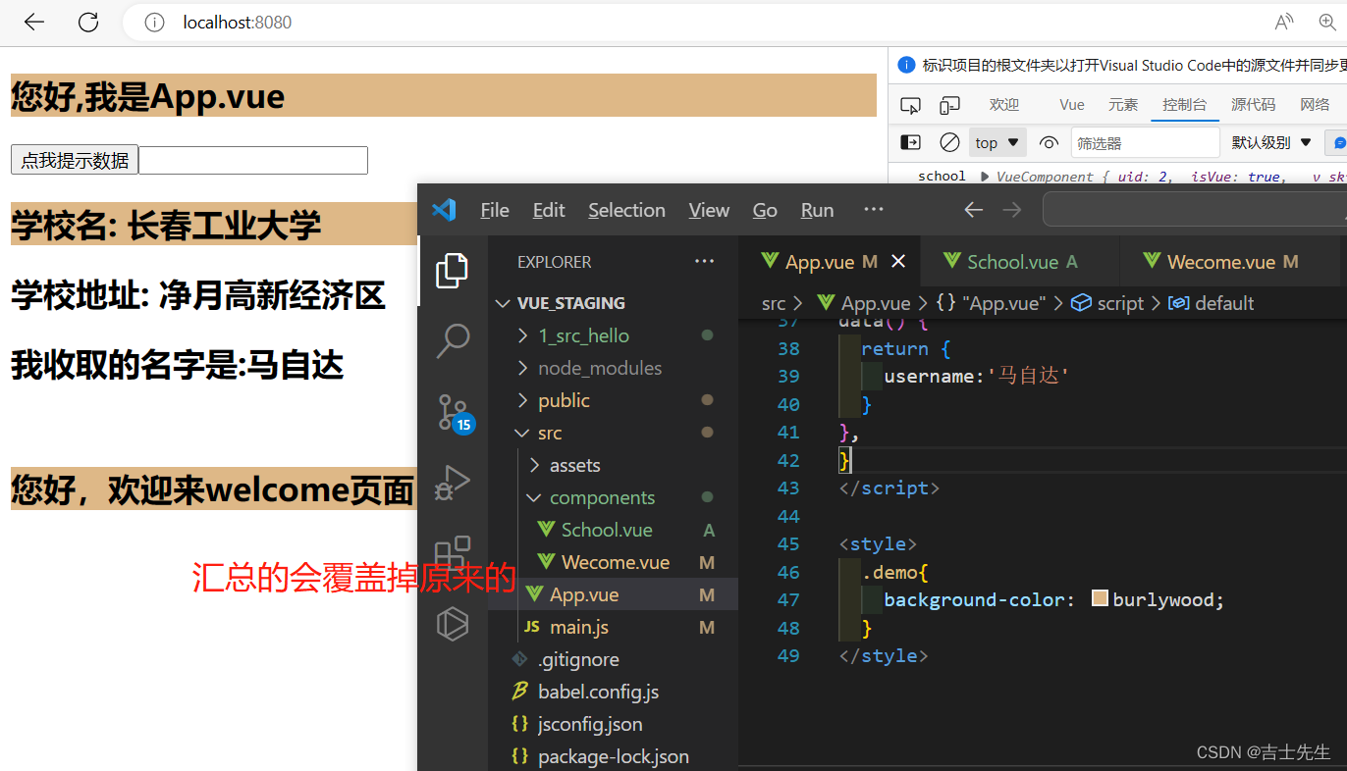Open the Search activity bar icon
Viewport: 1347px width, 771px height.
(453, 340)
